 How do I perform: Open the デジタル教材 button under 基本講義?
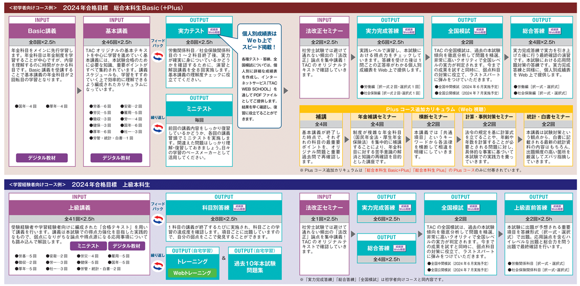tap(116, 158)
